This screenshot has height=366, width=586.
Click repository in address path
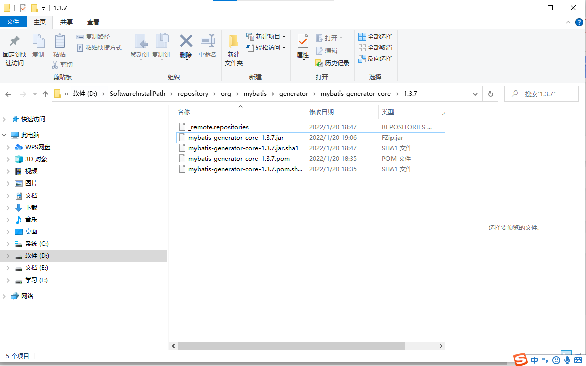(193, 94)
